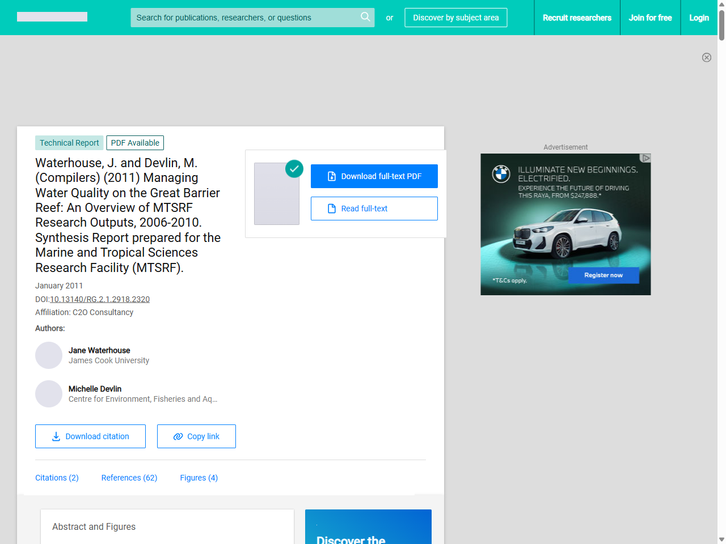The image size is (726, 544).
Task: View the Figures (4) tab
Action: pos(199,478)
